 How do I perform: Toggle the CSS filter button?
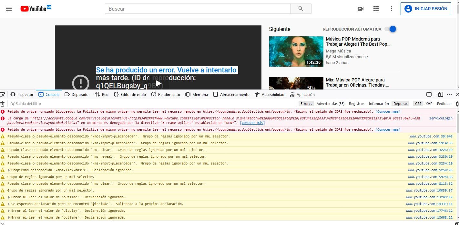tap(418, 104)
